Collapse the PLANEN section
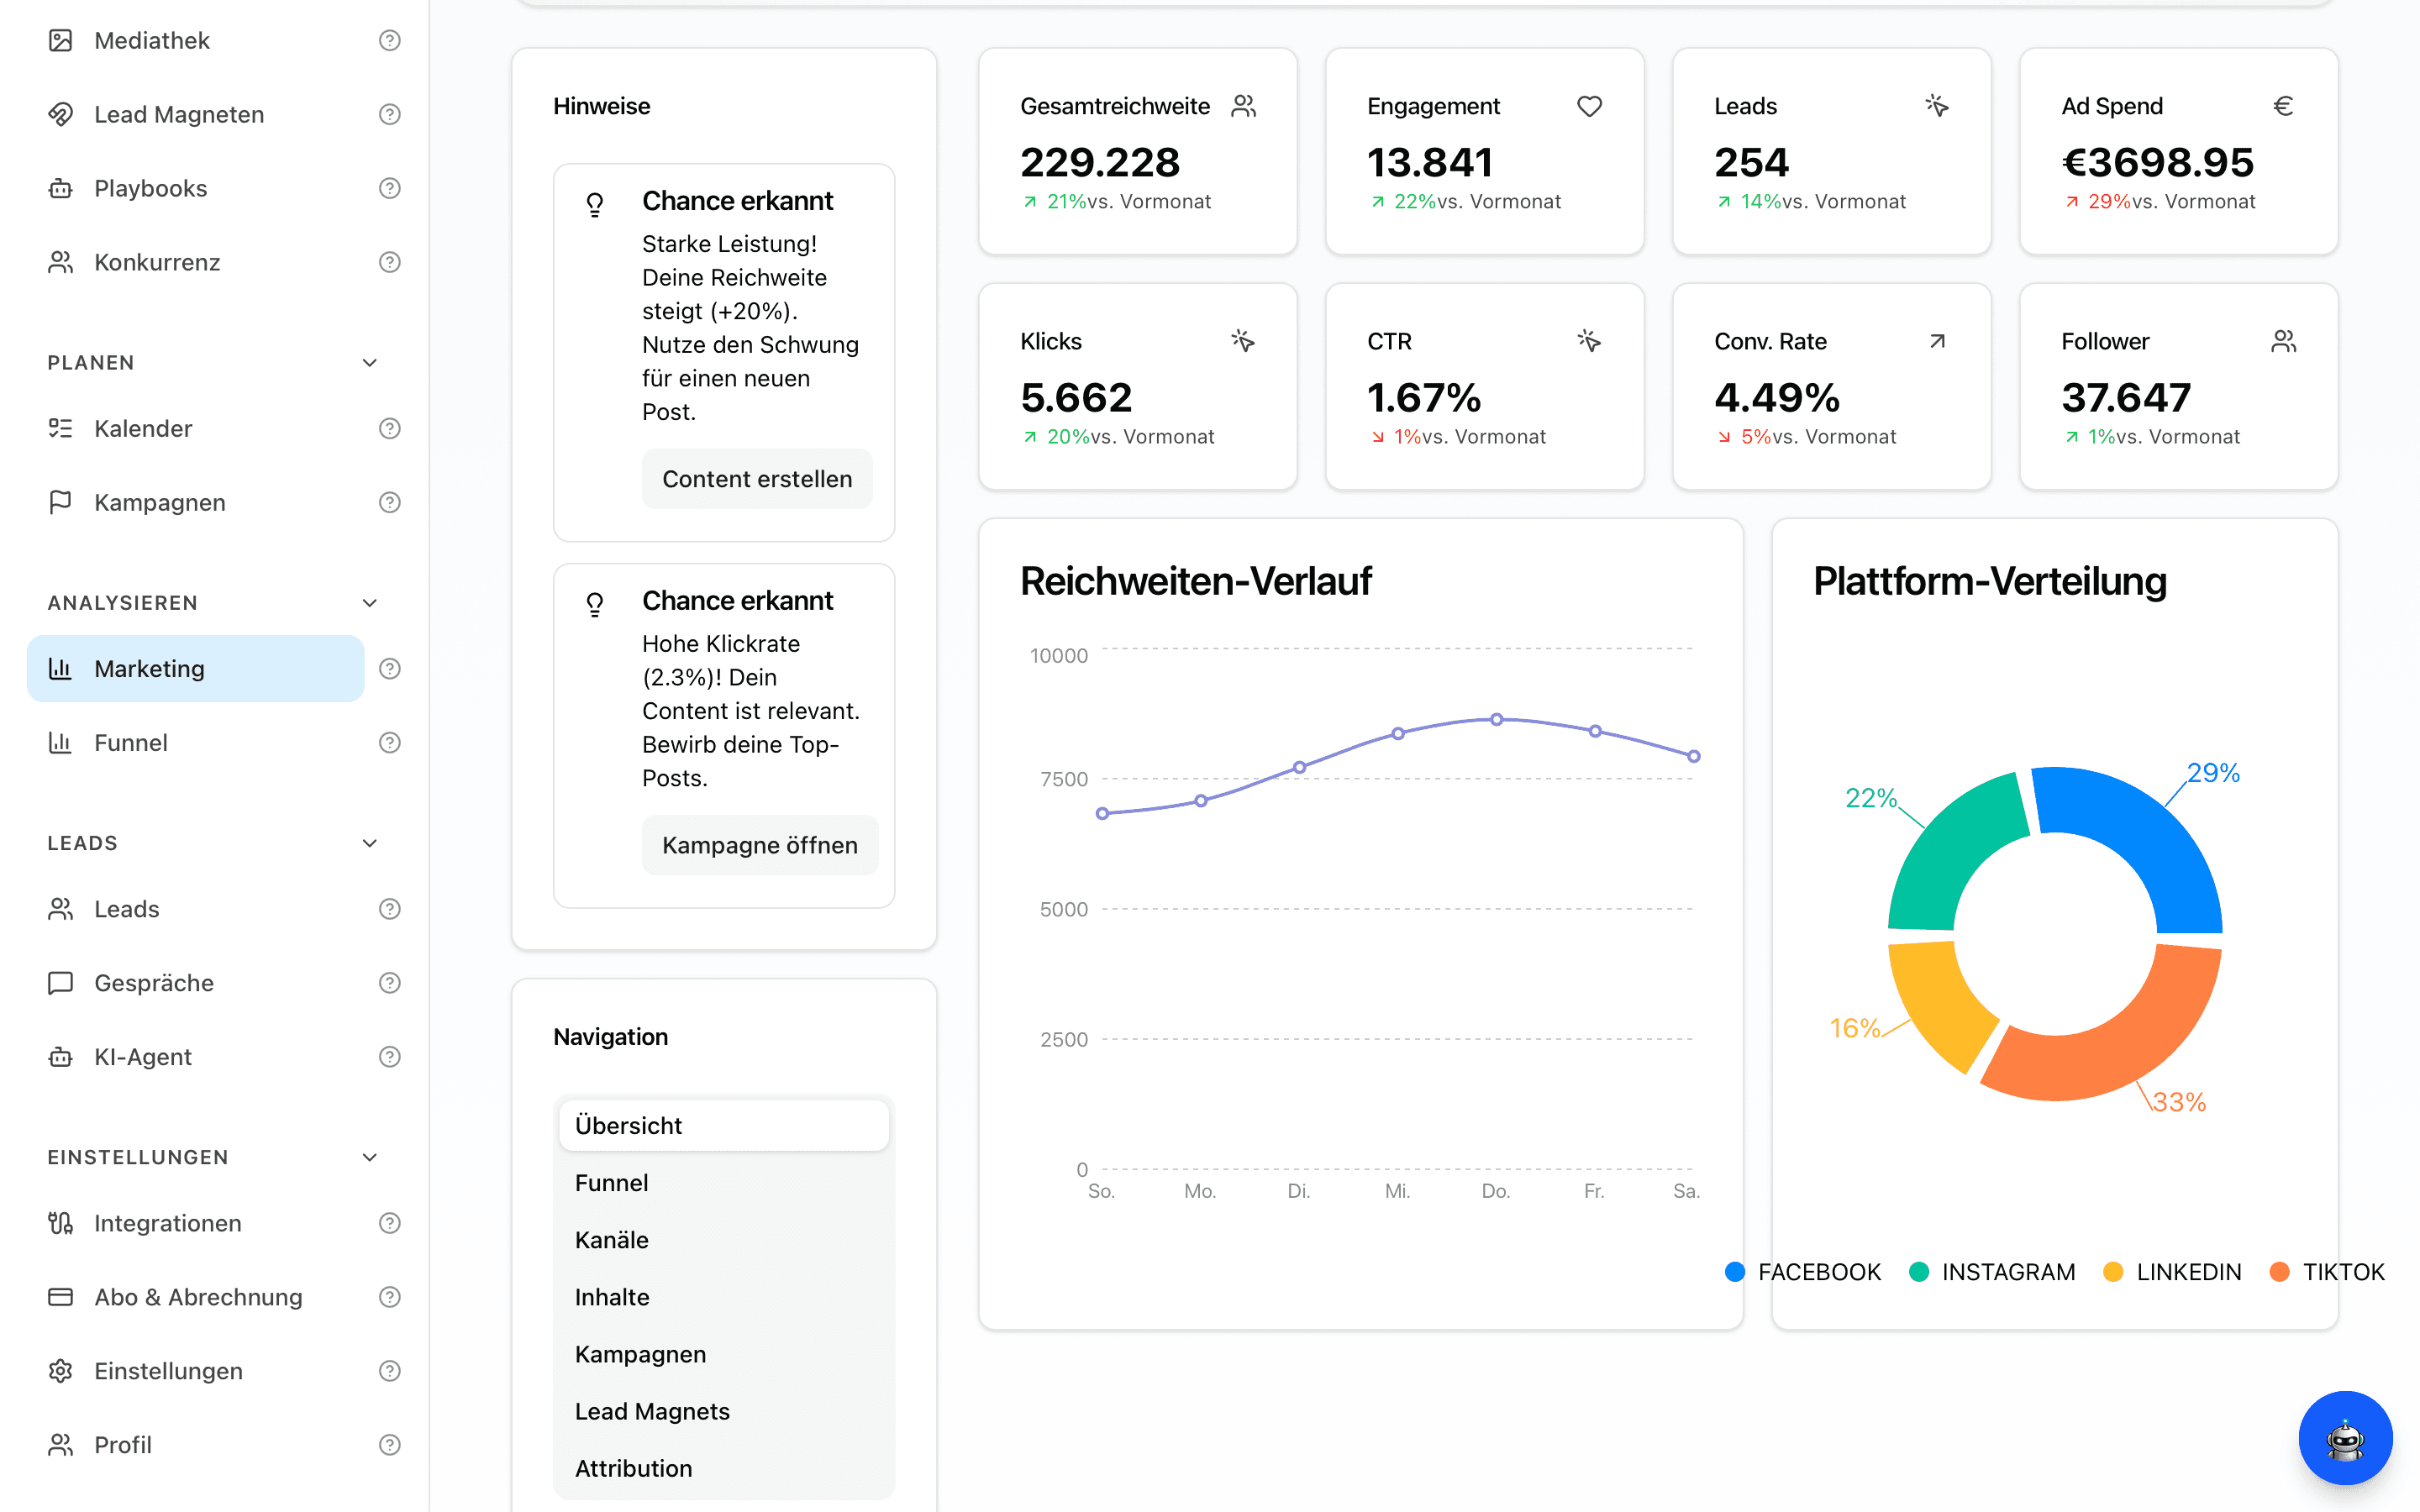Screen dimensions: 2420x1512 pos(370,362)
